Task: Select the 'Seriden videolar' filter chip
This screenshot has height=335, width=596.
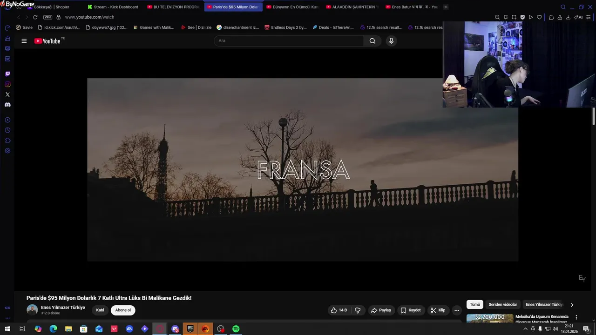Action: (503, 305)
